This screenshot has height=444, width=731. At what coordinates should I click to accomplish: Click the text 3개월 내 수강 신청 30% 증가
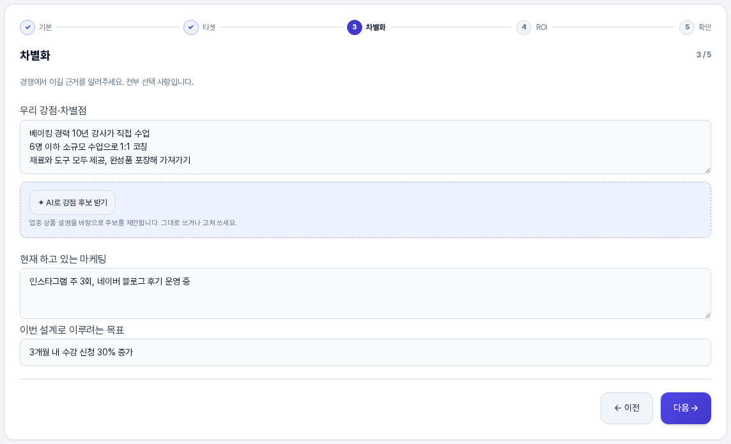[x=81, y=352]
